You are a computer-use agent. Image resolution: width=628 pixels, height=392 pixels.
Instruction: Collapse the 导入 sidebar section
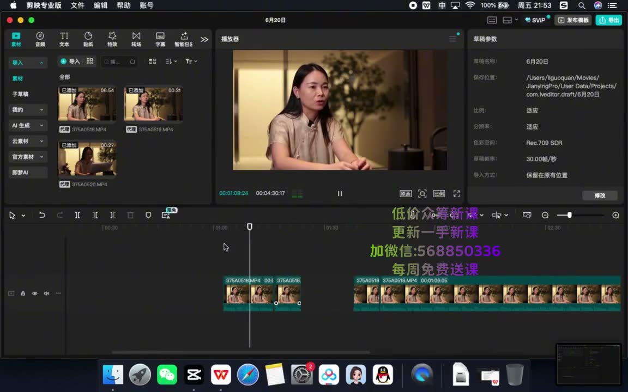click(28, 63)
